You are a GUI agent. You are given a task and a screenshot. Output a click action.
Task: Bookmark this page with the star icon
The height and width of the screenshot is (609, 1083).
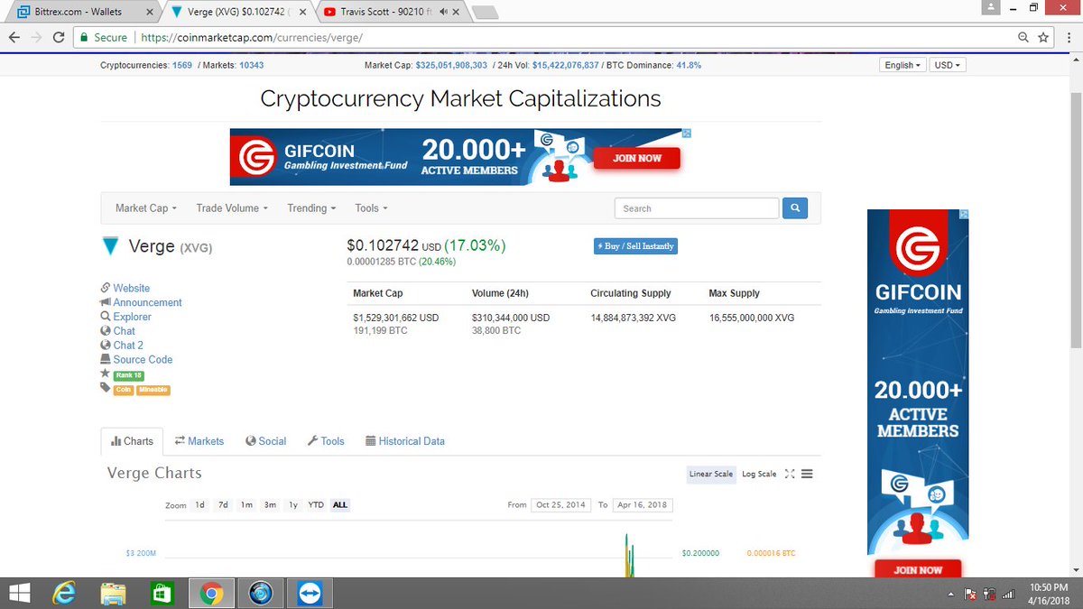1043,37
